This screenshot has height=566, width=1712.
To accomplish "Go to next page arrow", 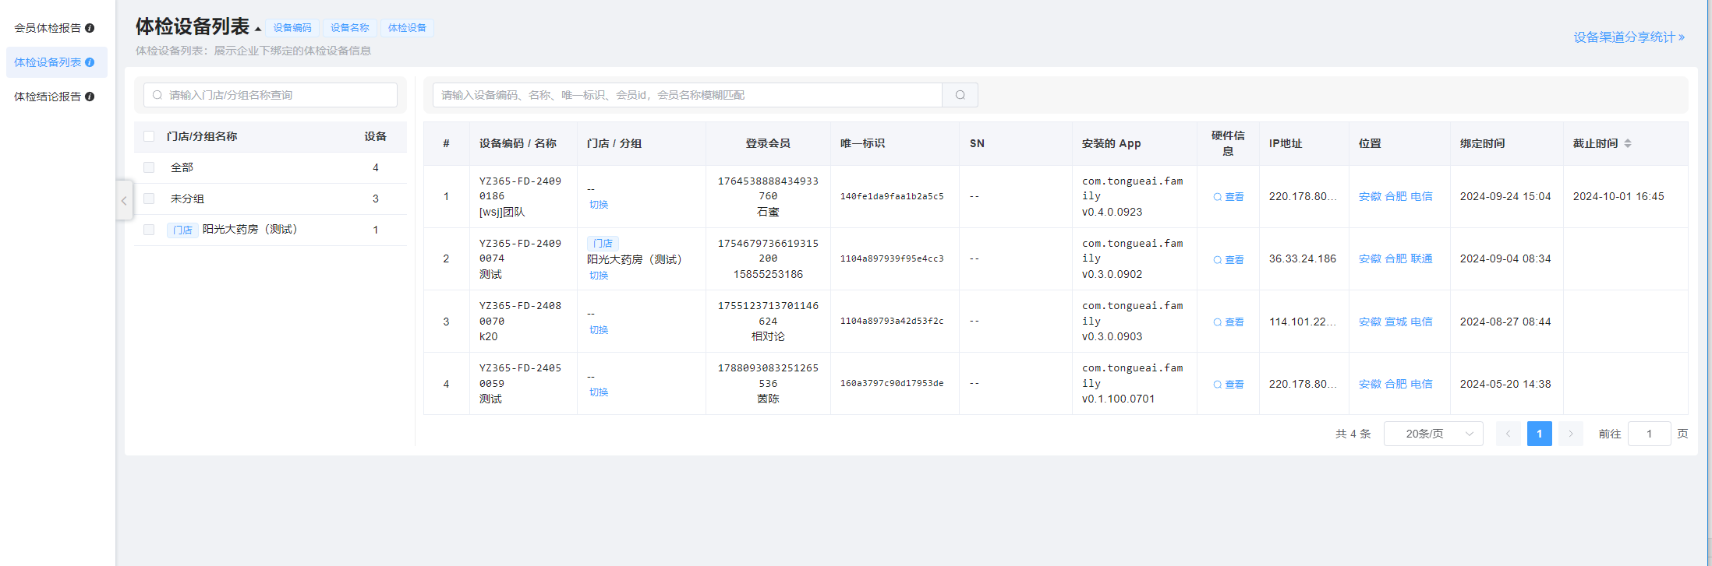I will point(1570,434).
